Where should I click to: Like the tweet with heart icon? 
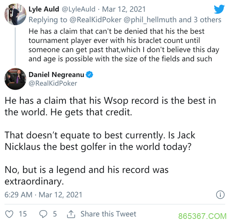click(9, 214)
